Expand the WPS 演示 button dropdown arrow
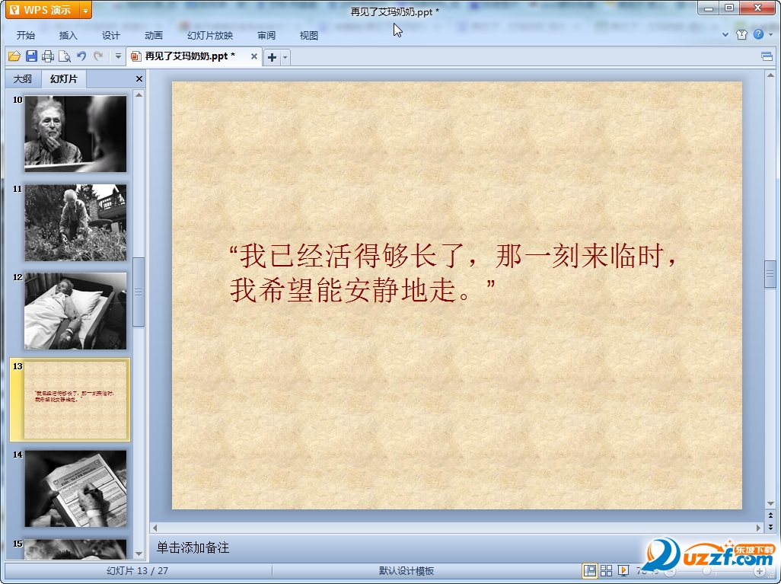Screen dimensions: 781x584 coord(86,10)
